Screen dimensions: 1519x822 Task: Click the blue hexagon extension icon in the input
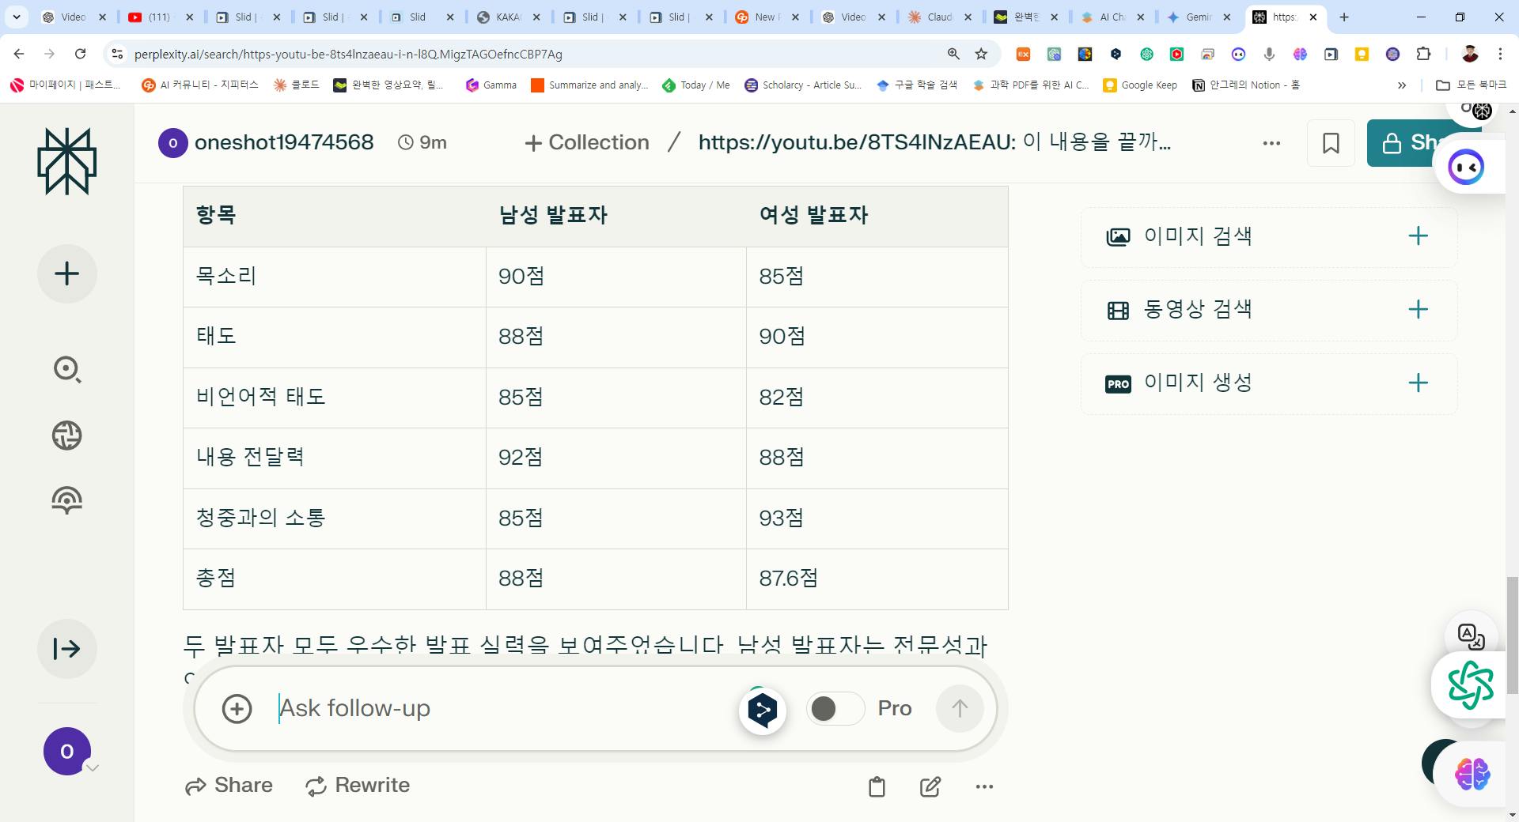click(x=763, y=710)
